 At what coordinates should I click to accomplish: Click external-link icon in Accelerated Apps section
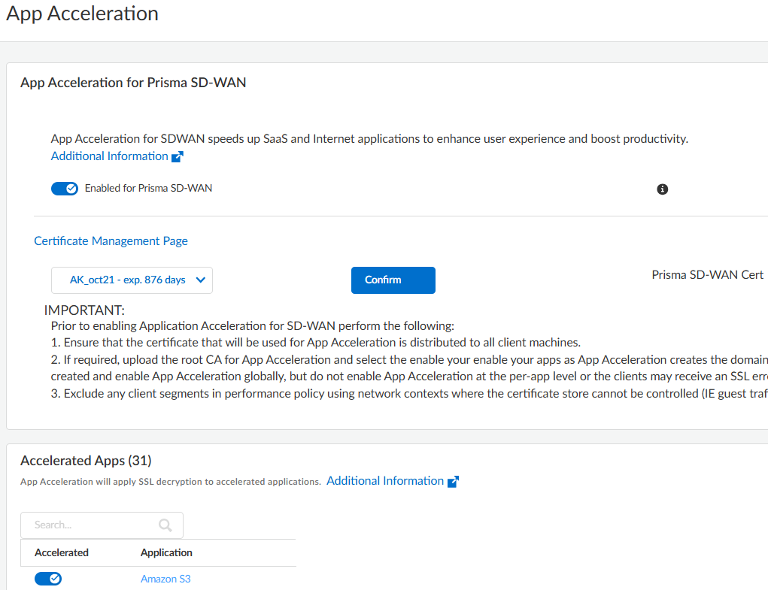tap(453, 482)
